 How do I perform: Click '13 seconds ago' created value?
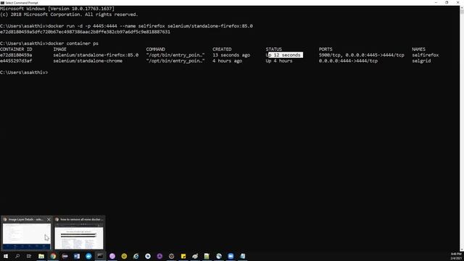231,55
